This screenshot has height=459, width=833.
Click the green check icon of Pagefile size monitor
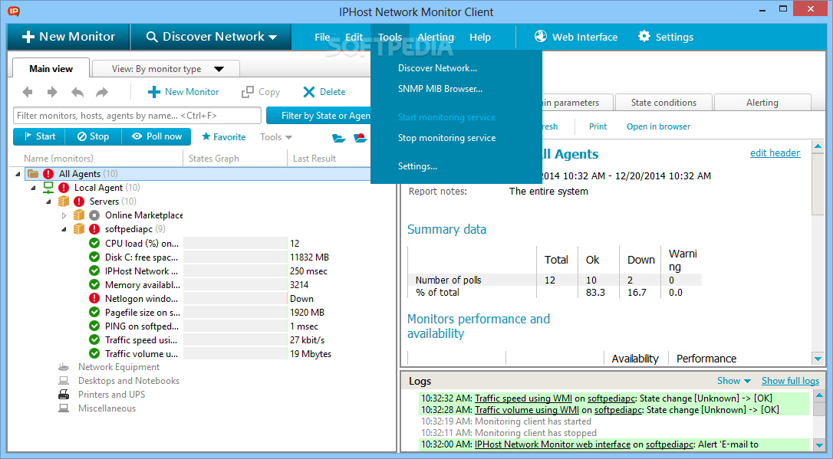click(x=94, y=312)
